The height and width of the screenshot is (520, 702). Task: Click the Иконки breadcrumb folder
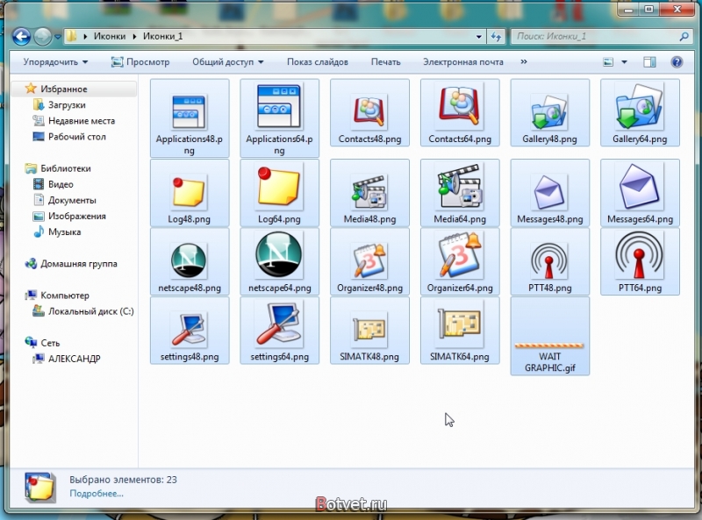click(110, 36)
